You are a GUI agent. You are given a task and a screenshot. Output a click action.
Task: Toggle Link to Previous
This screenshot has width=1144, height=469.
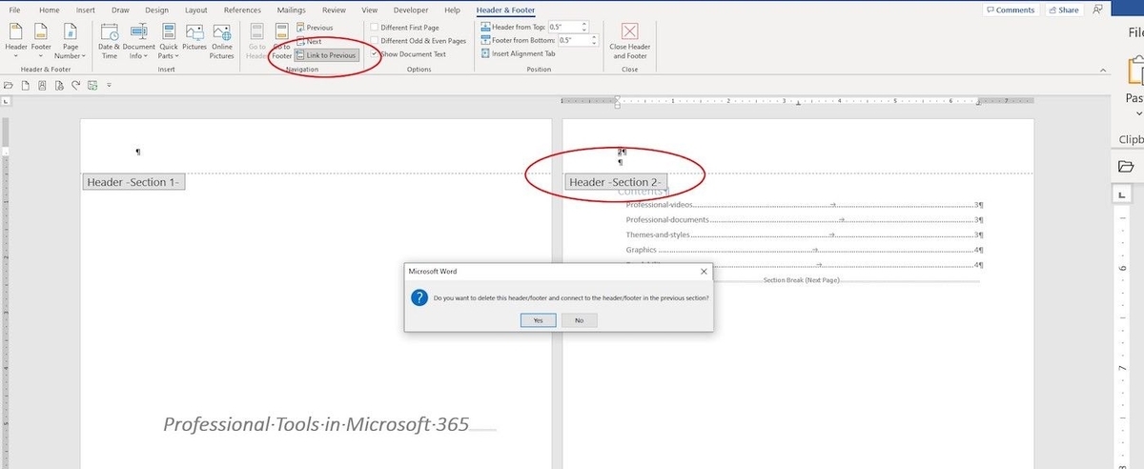[x=326, y=55]
